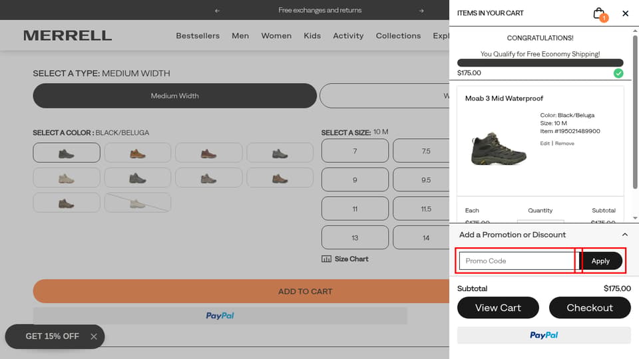Image resolution: width=639 pixels, height=359 pixels.
Task: Open the GET 15% OFF offer
Action: (52, 336)
